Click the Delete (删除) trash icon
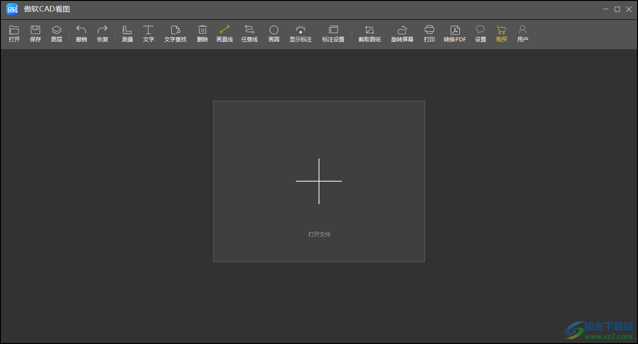The height and width of the screenshot is (344, 638). 203,30
